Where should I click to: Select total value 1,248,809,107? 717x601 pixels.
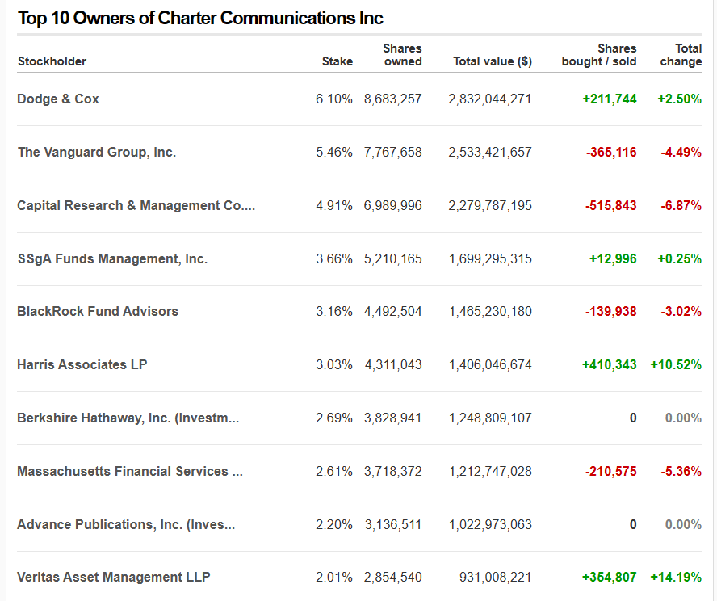(x=490, y=418)
